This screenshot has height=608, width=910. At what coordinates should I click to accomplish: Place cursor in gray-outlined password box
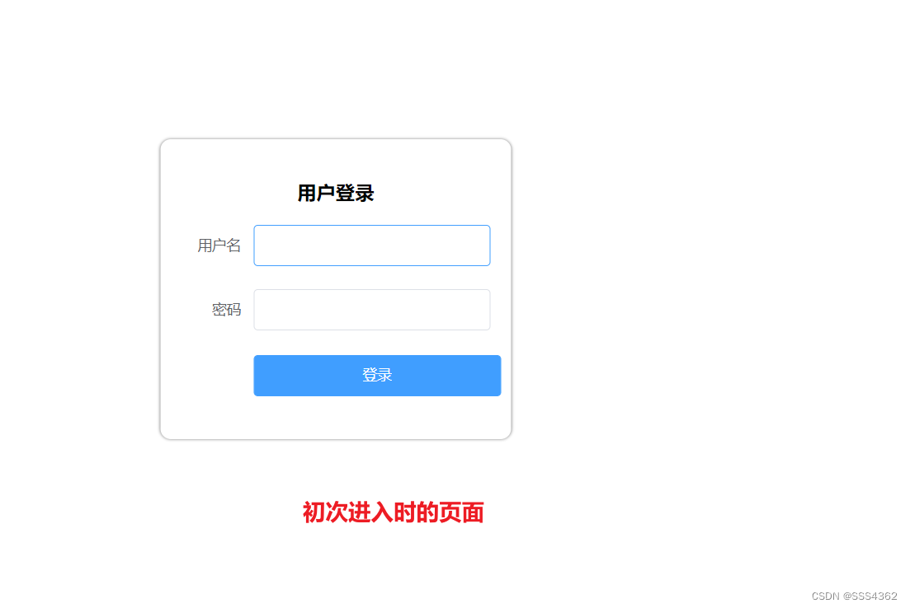point(371,310)
